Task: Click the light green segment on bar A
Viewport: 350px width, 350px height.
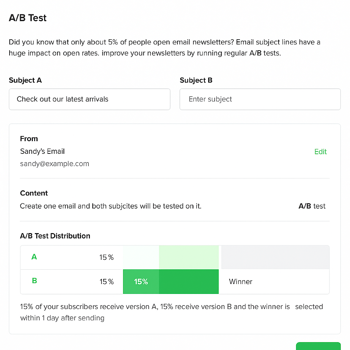Action: [188, 257]
